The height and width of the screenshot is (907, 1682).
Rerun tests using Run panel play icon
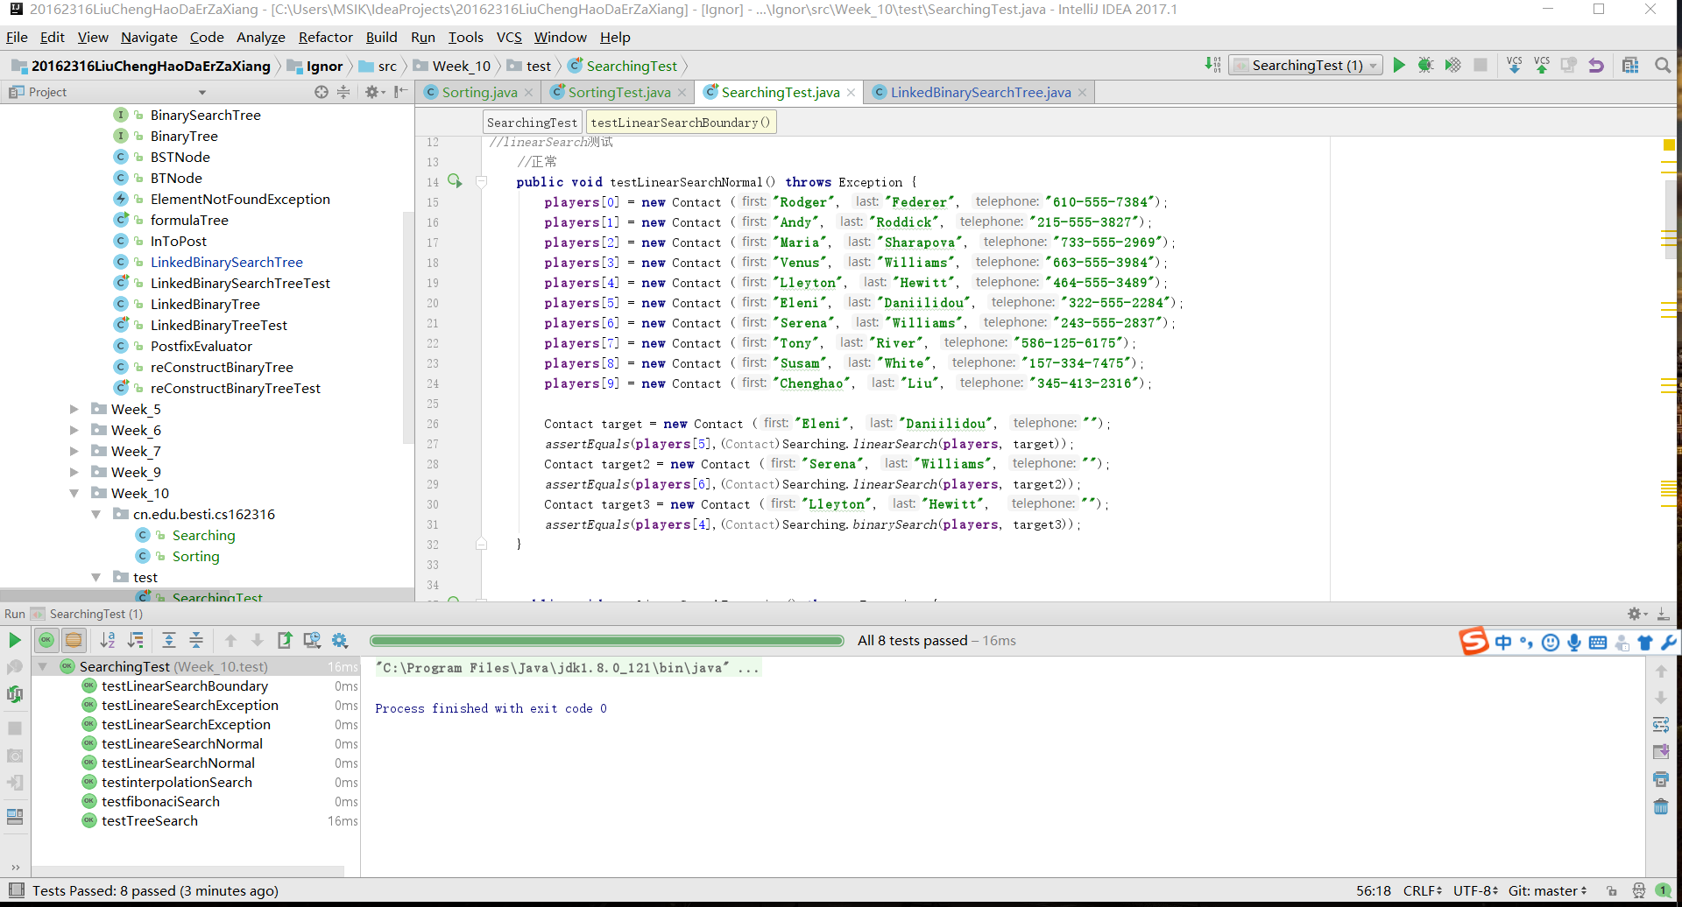pos(14,640)
